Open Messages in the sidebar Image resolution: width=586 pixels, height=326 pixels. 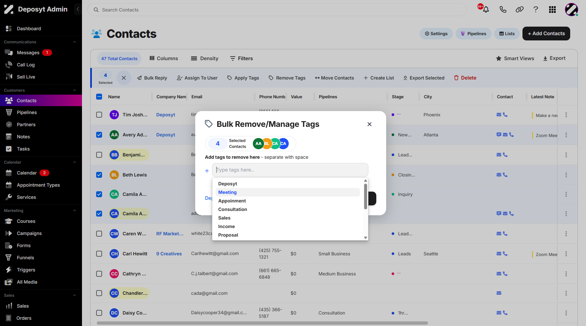point(41,53)
